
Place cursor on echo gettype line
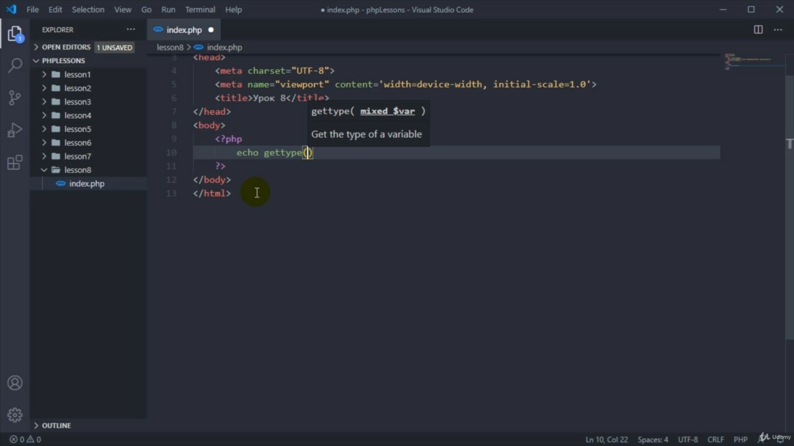click(457, 152)
